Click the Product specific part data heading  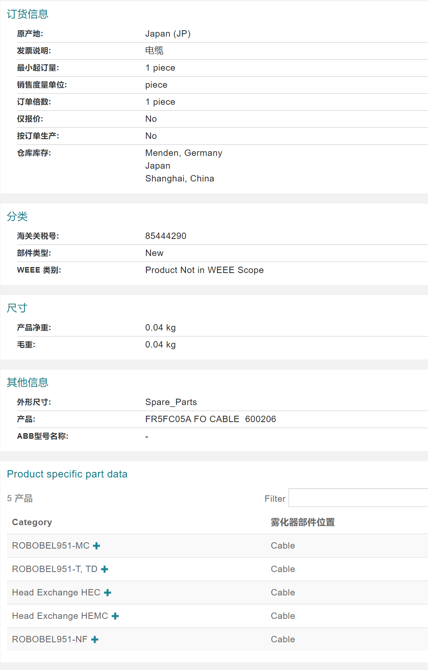click(67, 474)
